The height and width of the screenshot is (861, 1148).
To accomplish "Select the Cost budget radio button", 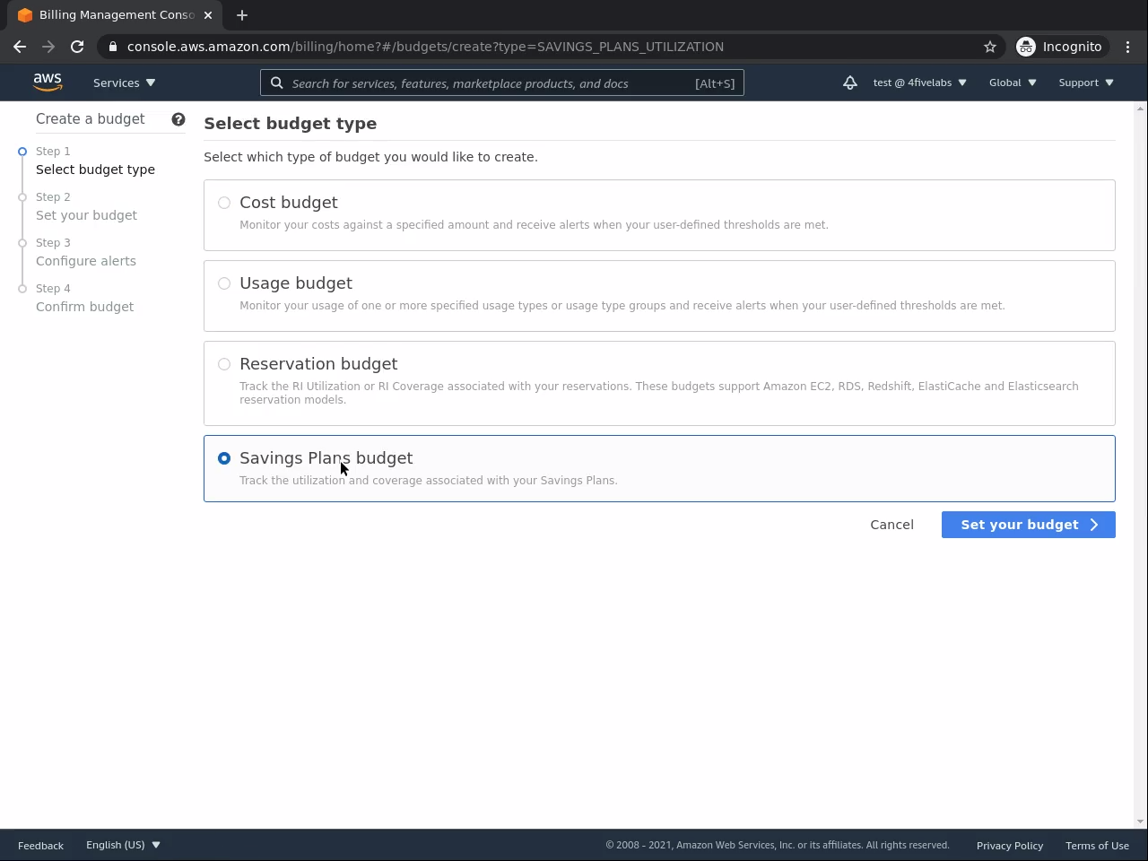I will [x=224, y=203].
